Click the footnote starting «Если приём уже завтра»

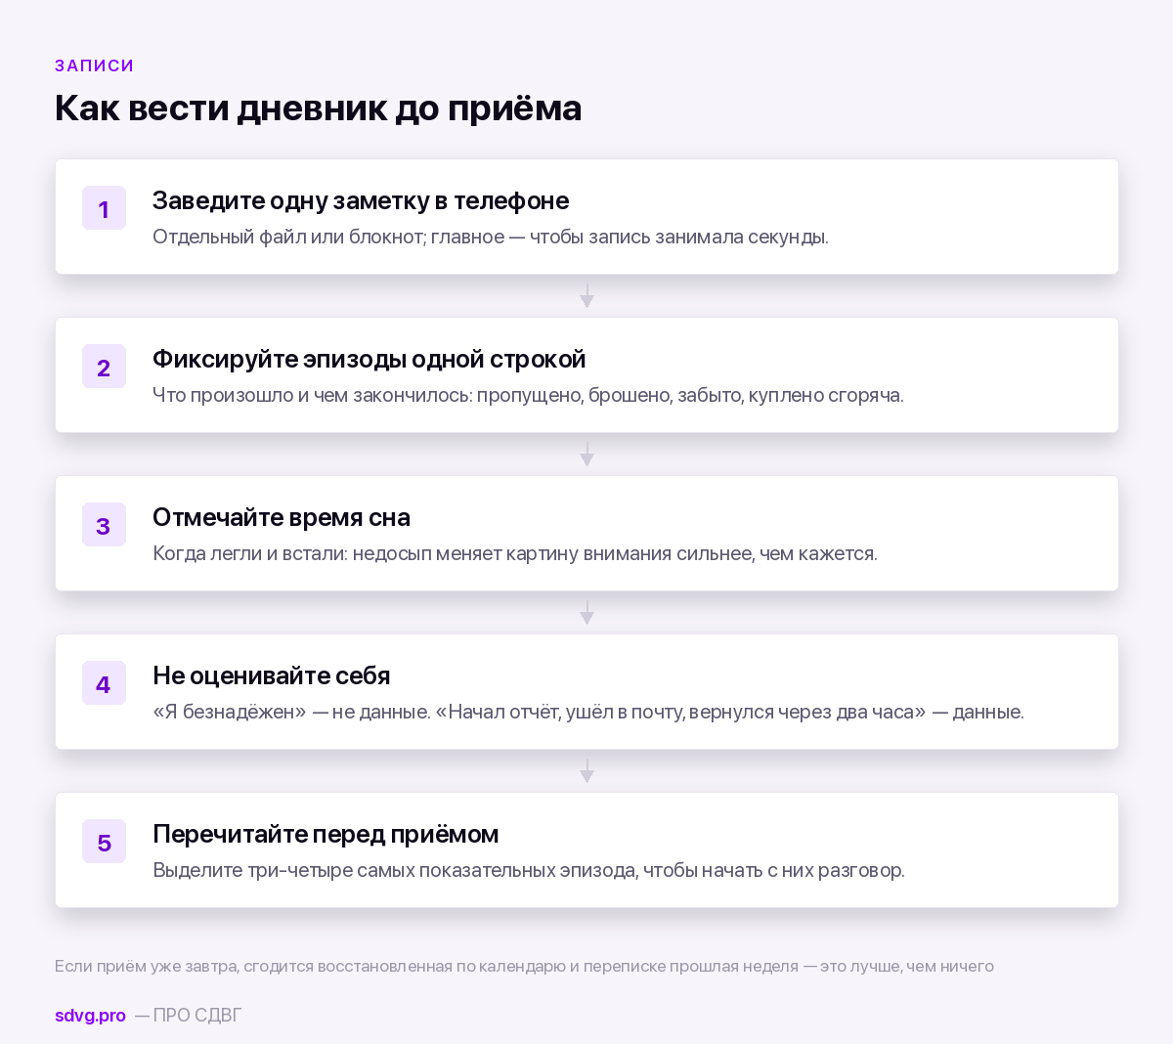pos(524,966)
